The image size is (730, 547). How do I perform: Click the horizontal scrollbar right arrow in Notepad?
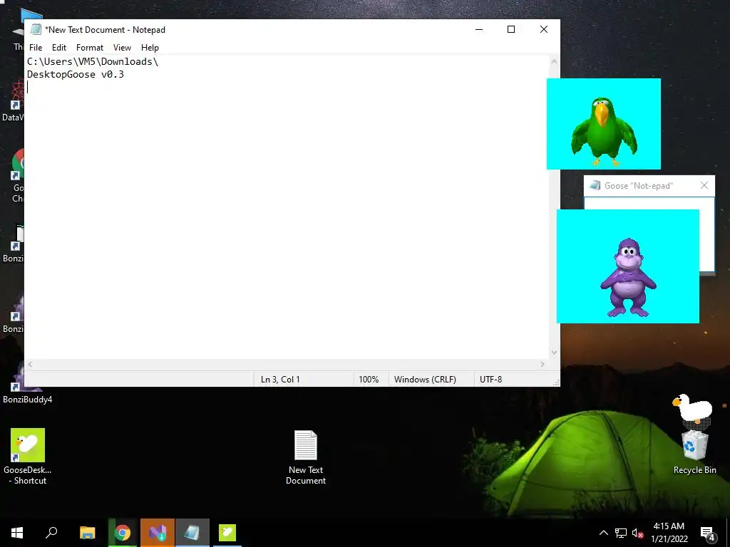coord(543,364)
